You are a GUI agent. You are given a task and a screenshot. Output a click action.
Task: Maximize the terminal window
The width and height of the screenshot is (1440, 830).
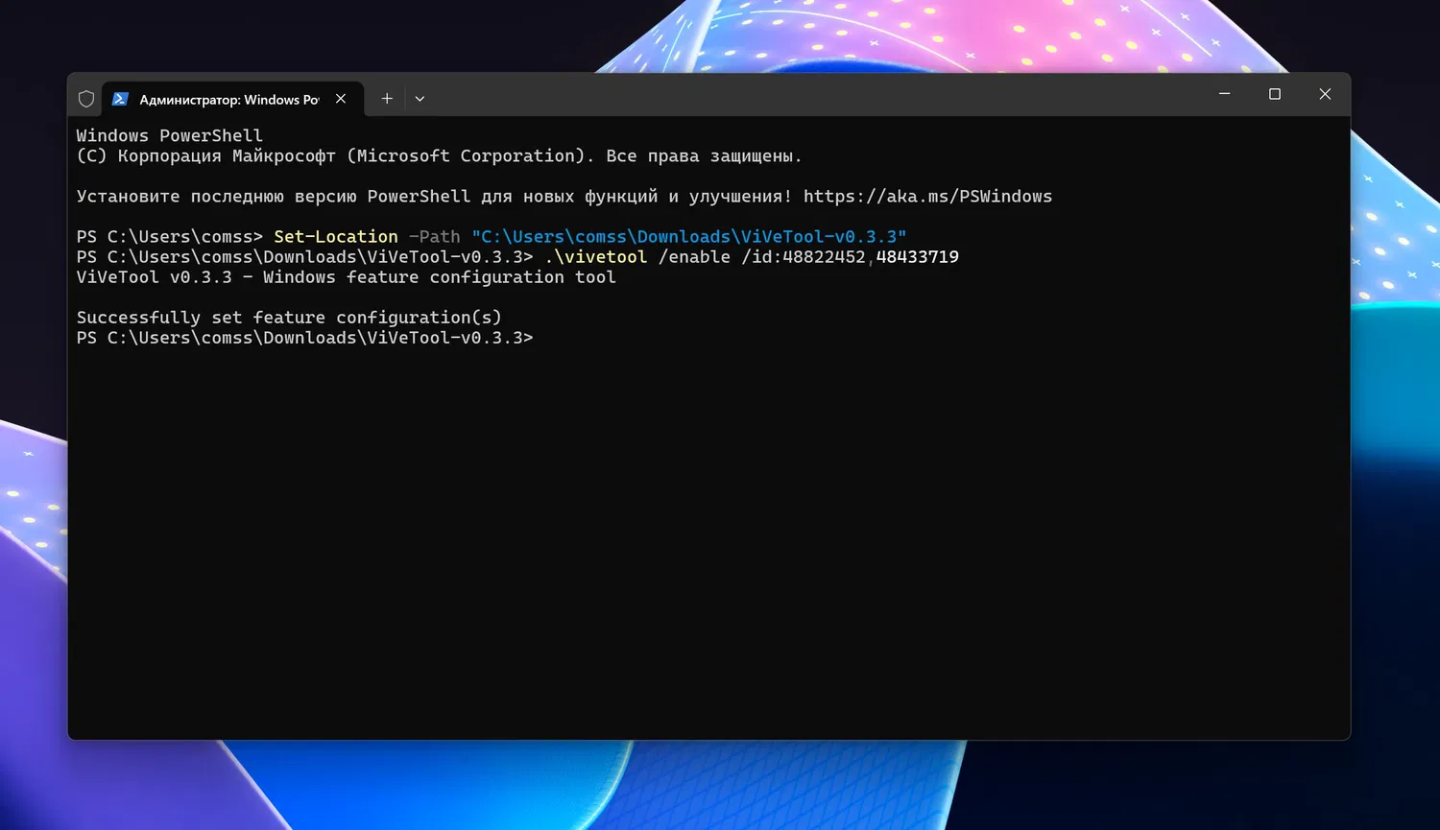[1275, 94]
